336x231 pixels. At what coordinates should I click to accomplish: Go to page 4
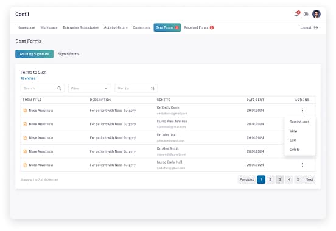tap(289, 179)
